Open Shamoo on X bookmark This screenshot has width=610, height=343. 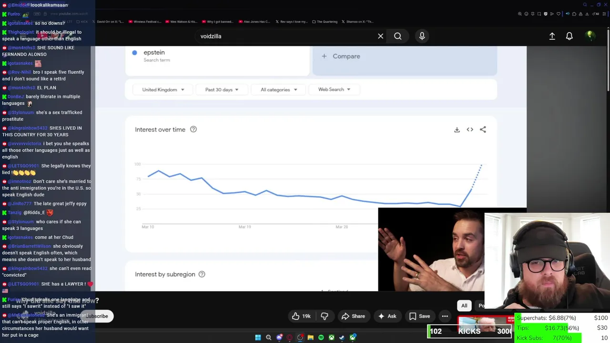(357, 21)
